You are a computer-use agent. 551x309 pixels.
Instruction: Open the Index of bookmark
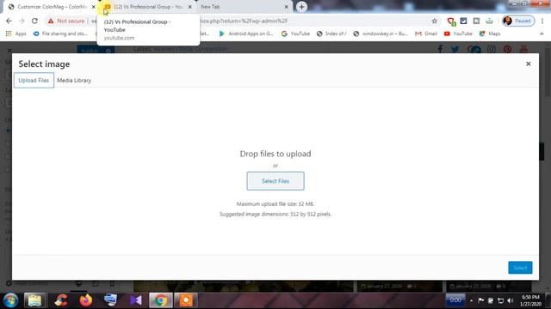331,33
